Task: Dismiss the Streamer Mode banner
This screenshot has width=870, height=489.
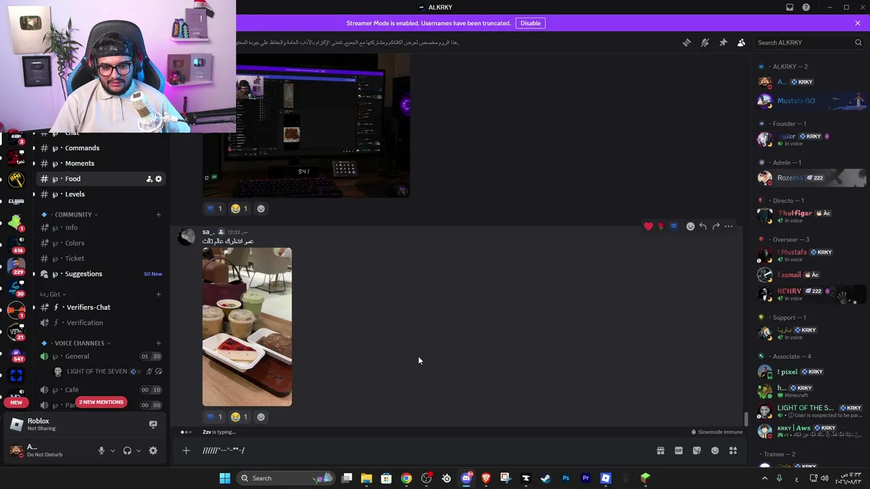Action: point(858,23)
